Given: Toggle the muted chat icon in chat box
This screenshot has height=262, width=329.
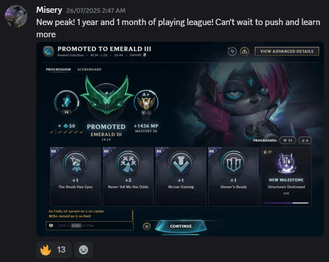Looking at the screenshot, I should [x=51, y=225].
